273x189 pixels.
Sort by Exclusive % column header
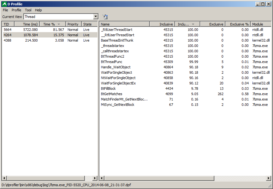[x=238, y=24]
